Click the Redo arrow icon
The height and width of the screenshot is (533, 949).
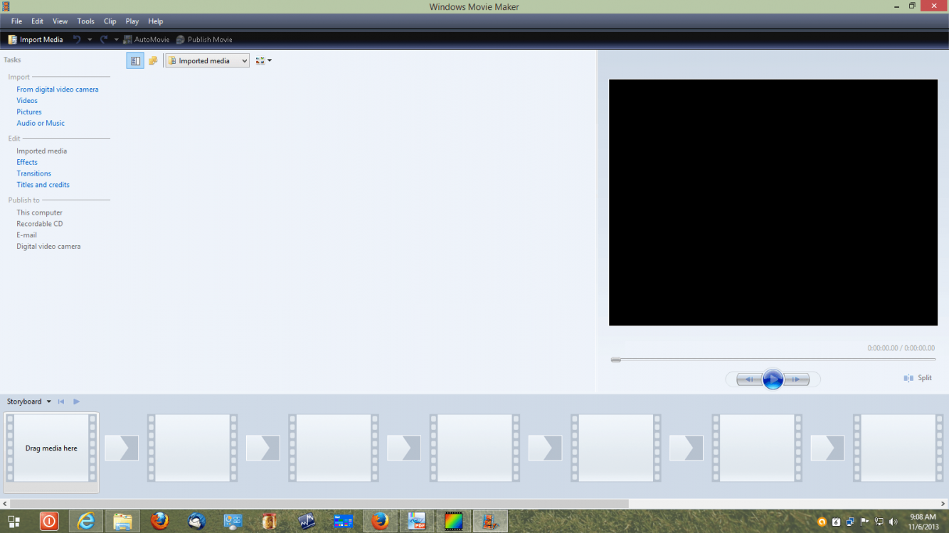(104, 40)
